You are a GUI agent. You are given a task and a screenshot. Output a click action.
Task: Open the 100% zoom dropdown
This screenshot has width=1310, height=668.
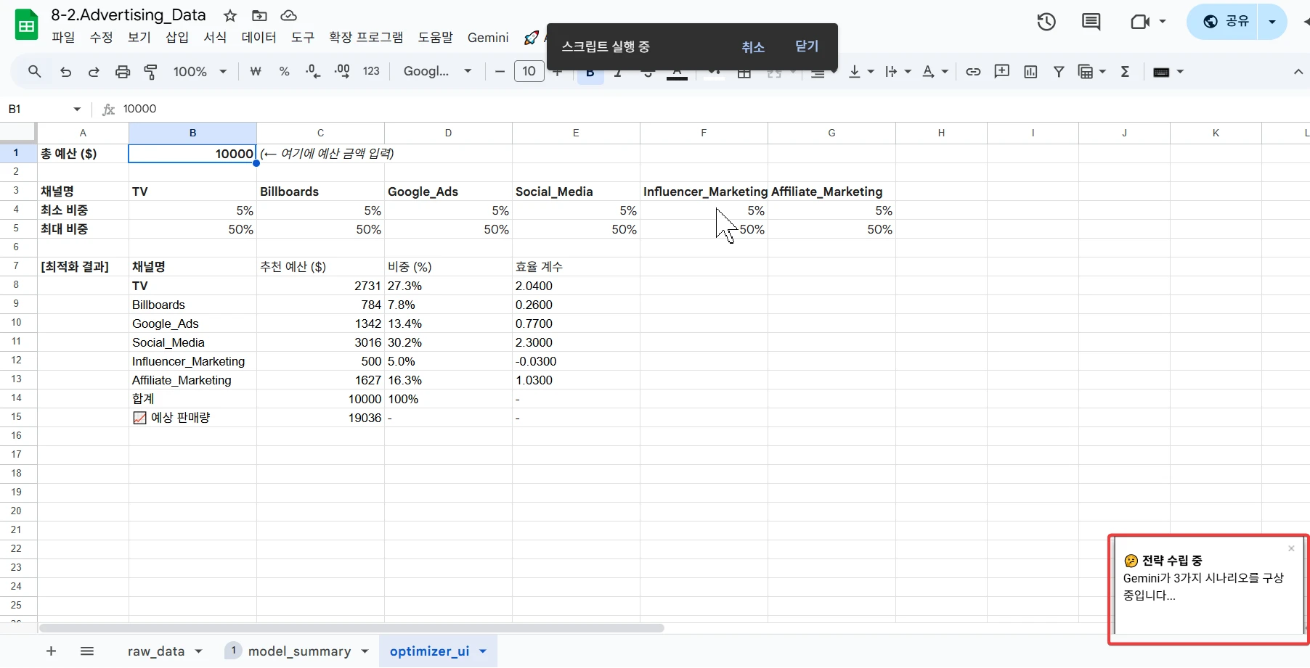[200, 72]
